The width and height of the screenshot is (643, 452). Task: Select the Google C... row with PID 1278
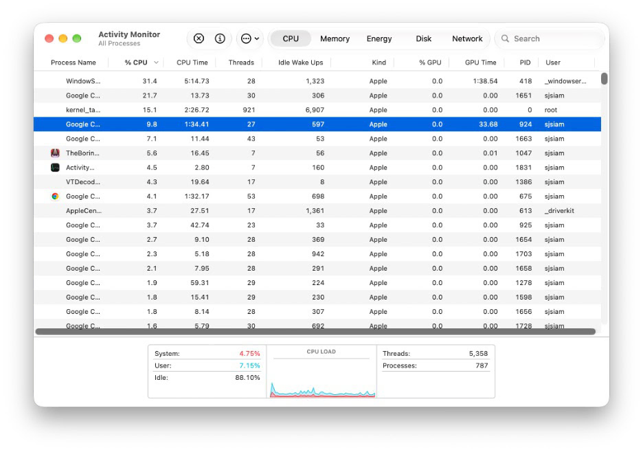(317, 282)
